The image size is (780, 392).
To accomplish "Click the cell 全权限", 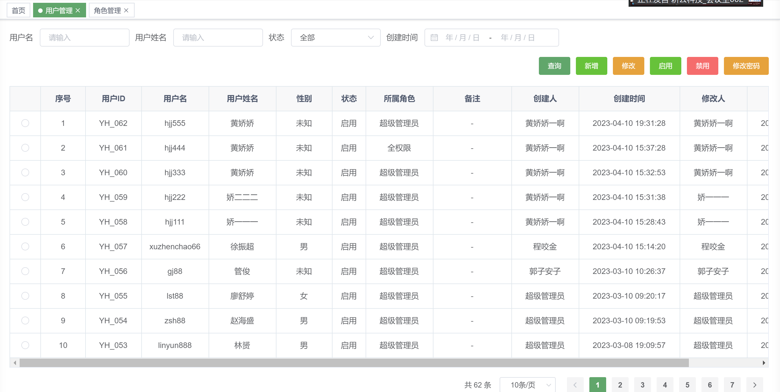I will [399, 148].
